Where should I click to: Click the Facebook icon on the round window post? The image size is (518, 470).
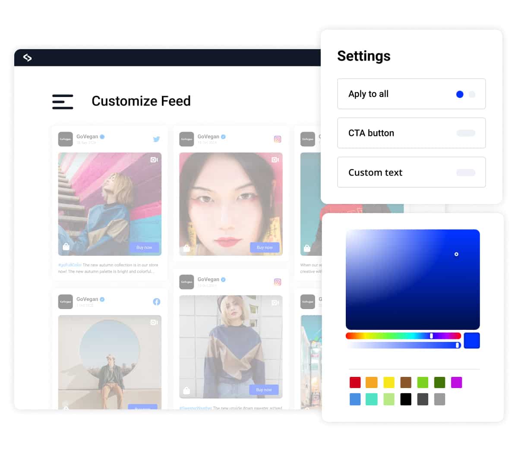tap(157, 301)
